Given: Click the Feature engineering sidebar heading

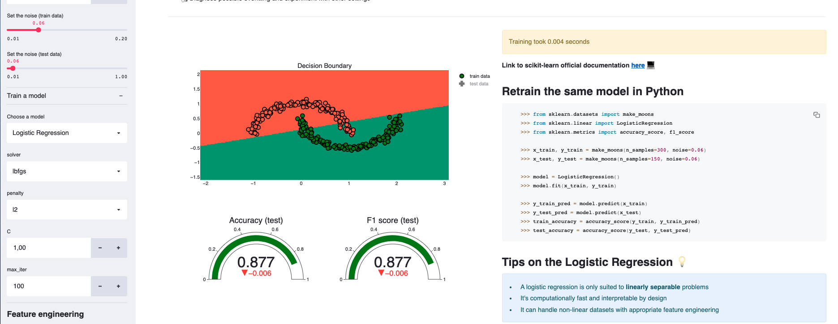Looking at the screenshot, I should pyautogui.click(x=45, y=314).
